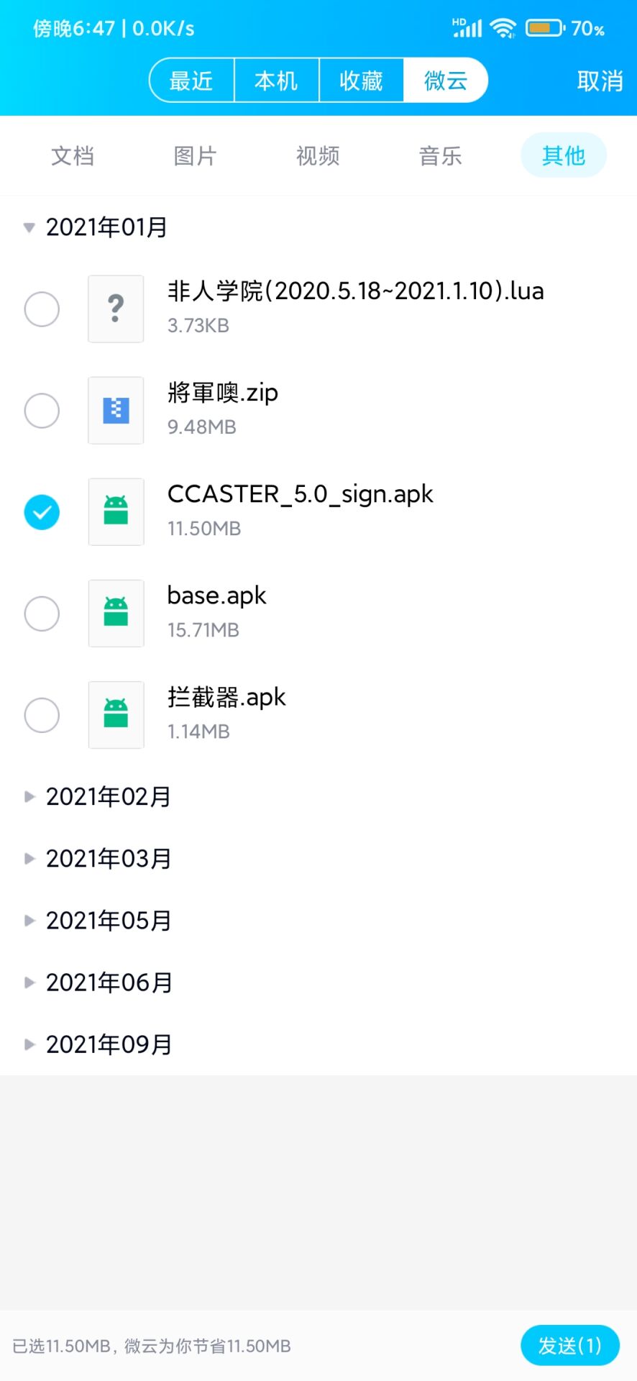The width and height of the screenshot is (637, 1381).
Task: Click the Android icon for 拦截器.apk
Action: (x=116, y=715)
